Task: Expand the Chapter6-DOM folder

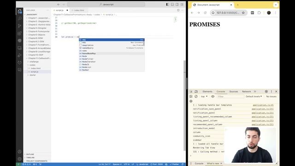Action: click(x=38, y=38)
